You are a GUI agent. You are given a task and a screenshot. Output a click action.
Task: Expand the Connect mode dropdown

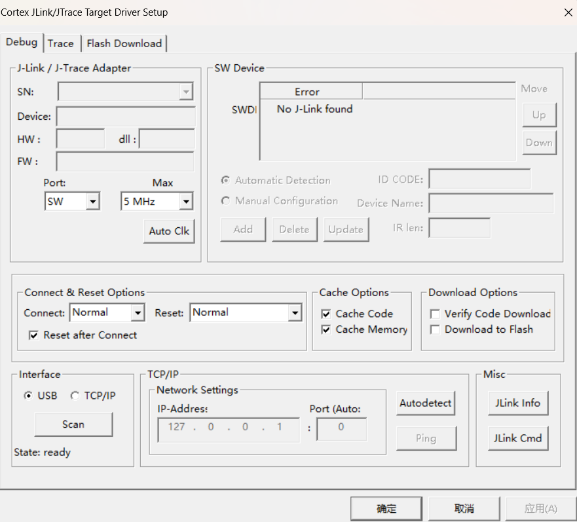pyautogui.click(x=138, y=313)
